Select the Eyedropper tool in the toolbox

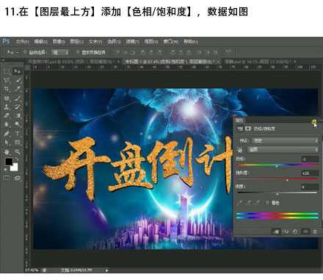pyautogui.click(x=18, y=89)
